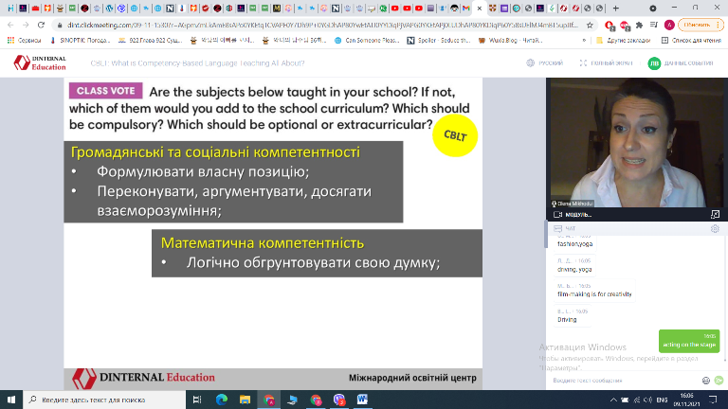Open the SINOPTIK Погода bookmark

pos(80,41)
